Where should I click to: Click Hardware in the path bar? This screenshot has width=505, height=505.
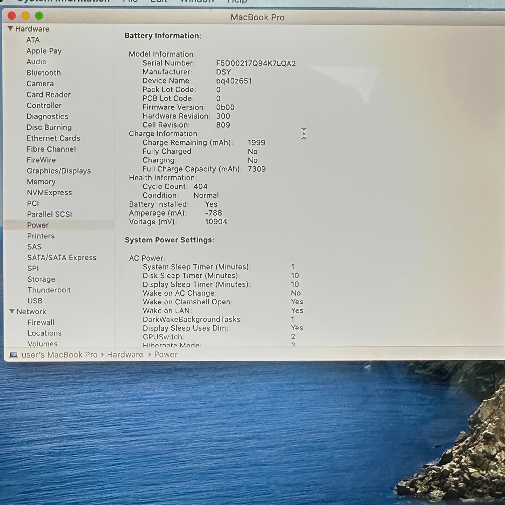point(125,355)
